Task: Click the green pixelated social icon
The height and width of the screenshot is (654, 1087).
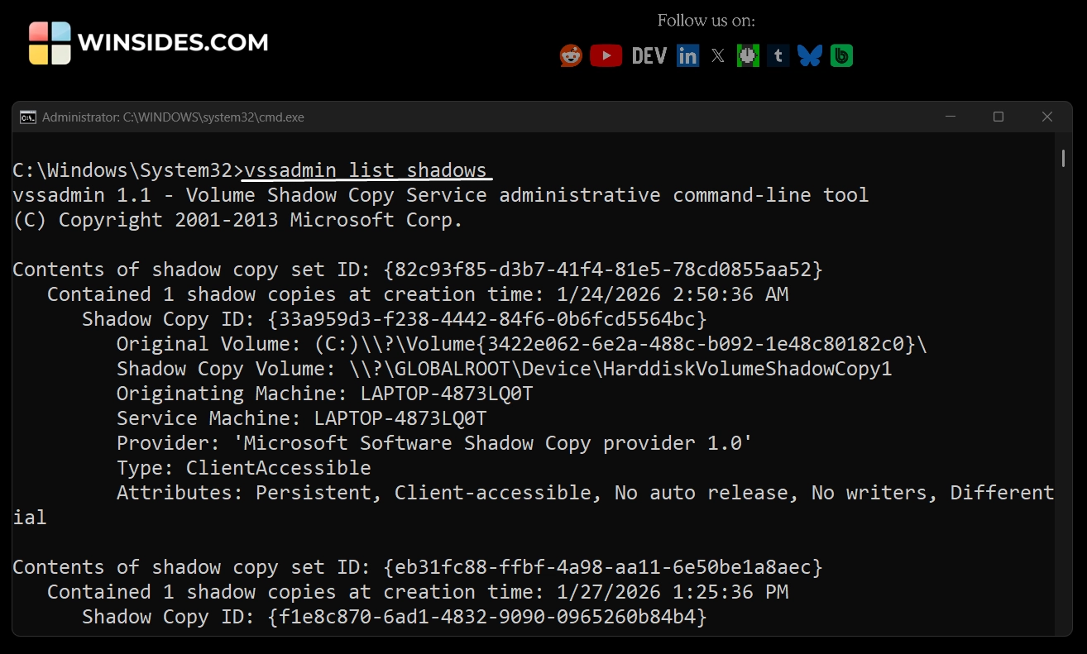Action: [x=748, y=55]
